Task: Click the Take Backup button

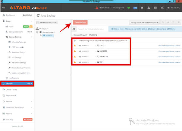Action: pyautogui.click(x=80, y=22)
